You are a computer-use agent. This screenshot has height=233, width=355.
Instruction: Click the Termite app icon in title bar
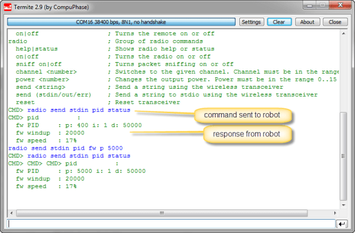click(8, 7)
